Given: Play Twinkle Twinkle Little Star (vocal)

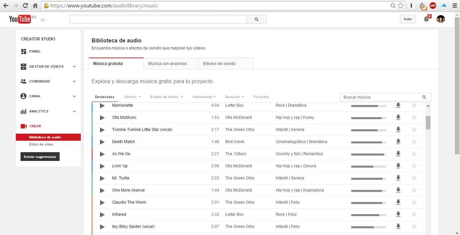Looking at the screenshot, I should click(102, 130).
